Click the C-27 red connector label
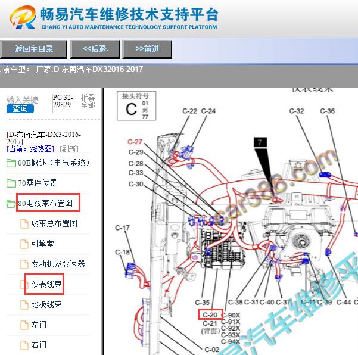 135,142
